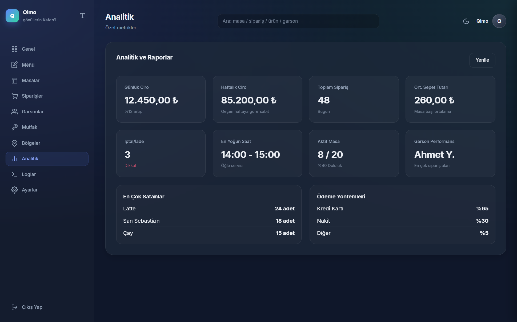Toggle the sidebar with the top T icon
This screenshot has height=322, width=517.
[x=82, y=16]
